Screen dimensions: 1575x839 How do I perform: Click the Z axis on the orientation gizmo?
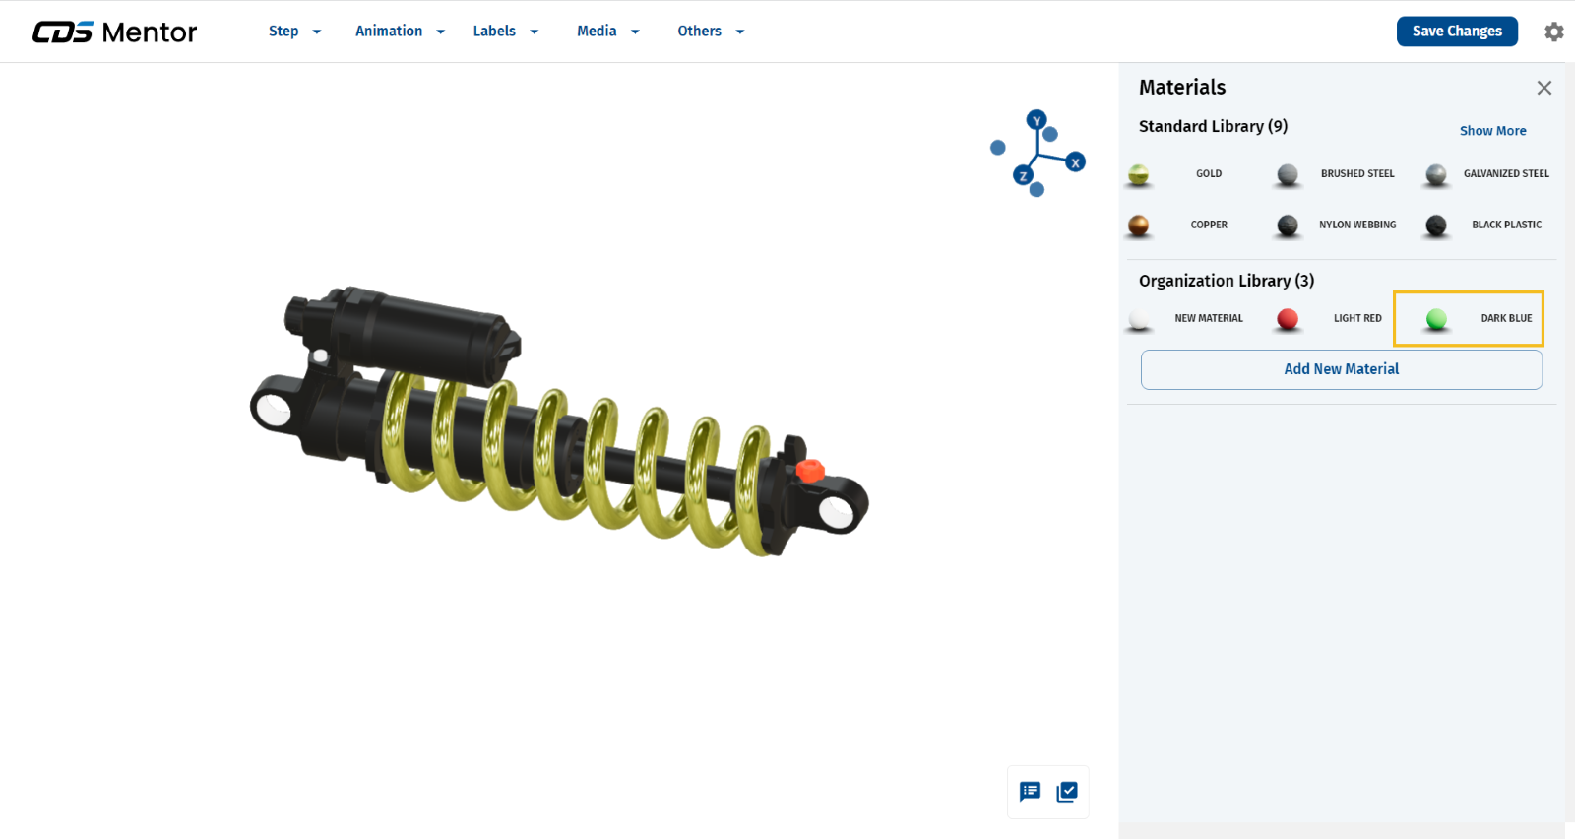pyautogui.click(x=1023, y=176)
